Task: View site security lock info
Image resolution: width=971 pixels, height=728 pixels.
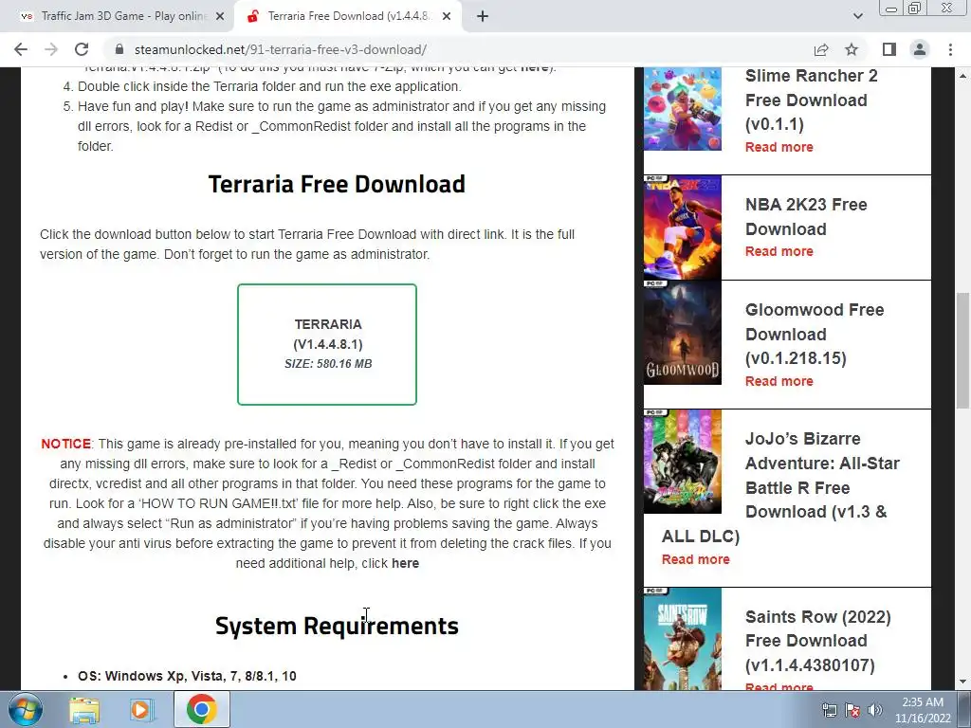Action: [120, 49]
